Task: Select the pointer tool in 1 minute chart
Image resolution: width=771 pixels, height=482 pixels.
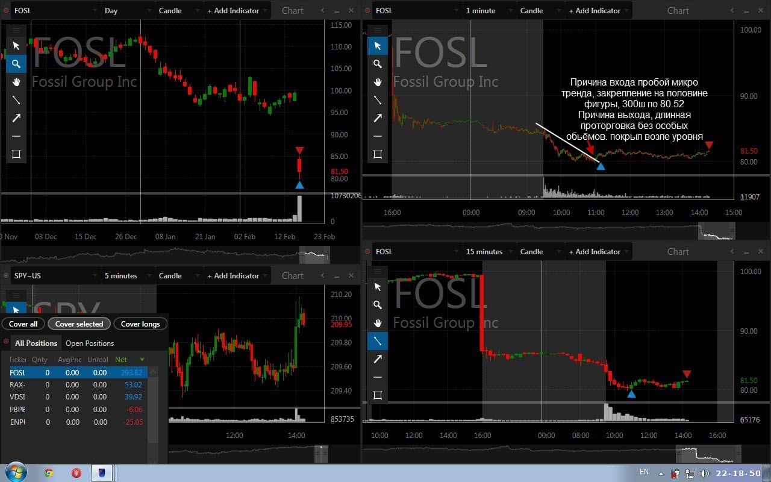Action: pos(378,46)
